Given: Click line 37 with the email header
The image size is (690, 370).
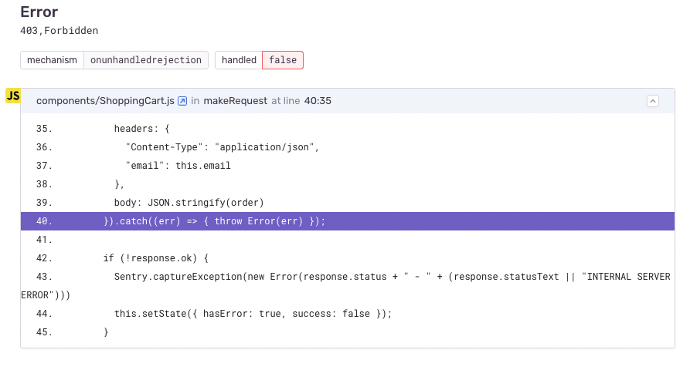Looking at the screenshot, I should click(178, 166).
